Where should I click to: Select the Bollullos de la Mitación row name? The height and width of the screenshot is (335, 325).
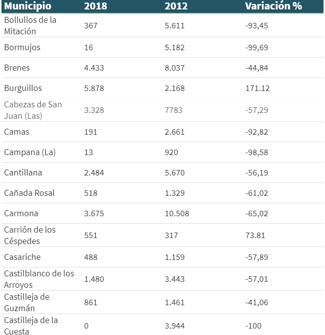tap(30, 25)
